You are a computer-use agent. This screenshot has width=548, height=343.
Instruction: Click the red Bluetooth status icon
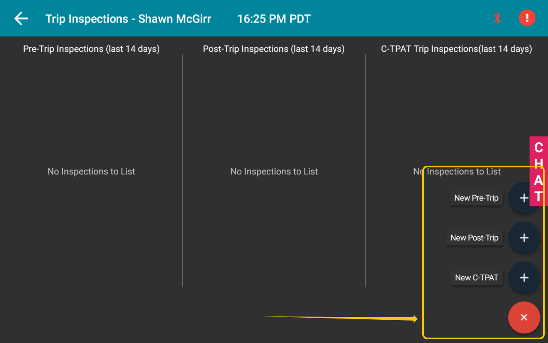(x=497, y=18)
